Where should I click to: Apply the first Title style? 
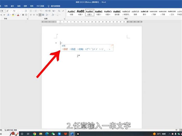click(x=71, y=12)
